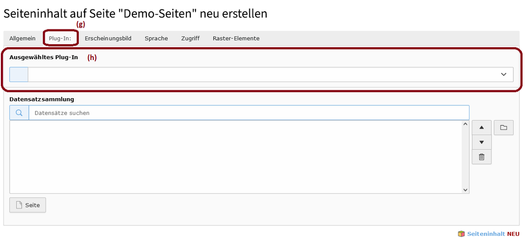Click the Seiteninhalt cube icon at bottom

tap(461, 234)
